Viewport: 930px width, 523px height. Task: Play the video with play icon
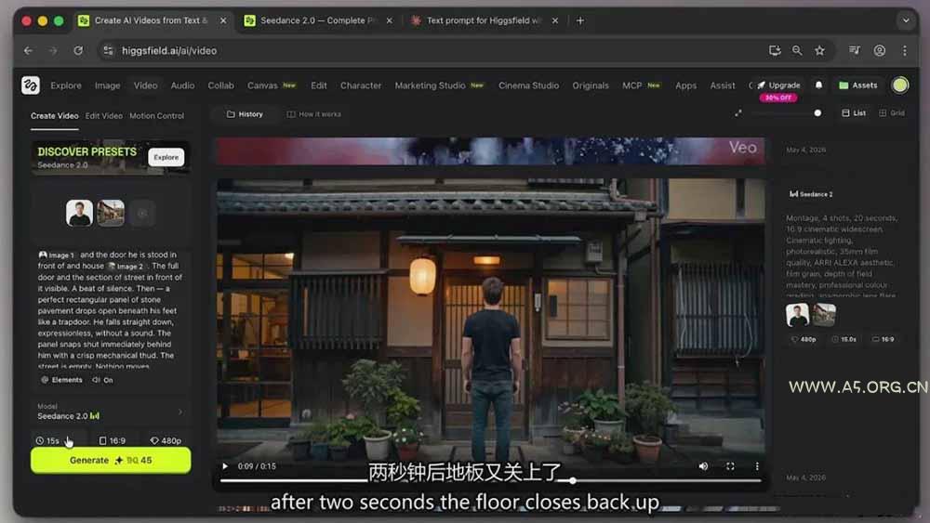click(x=225, y=466)
